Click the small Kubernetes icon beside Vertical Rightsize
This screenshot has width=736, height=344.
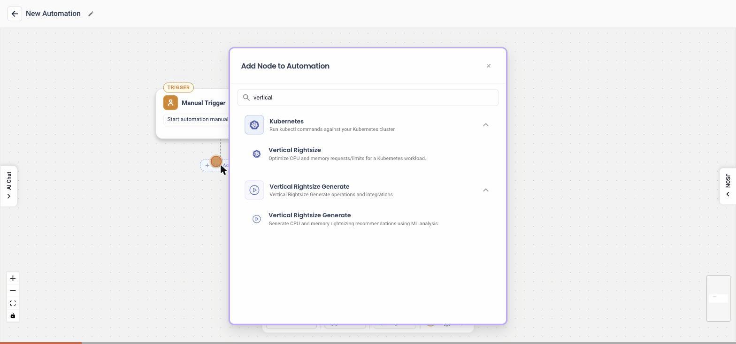pos(257,154)
